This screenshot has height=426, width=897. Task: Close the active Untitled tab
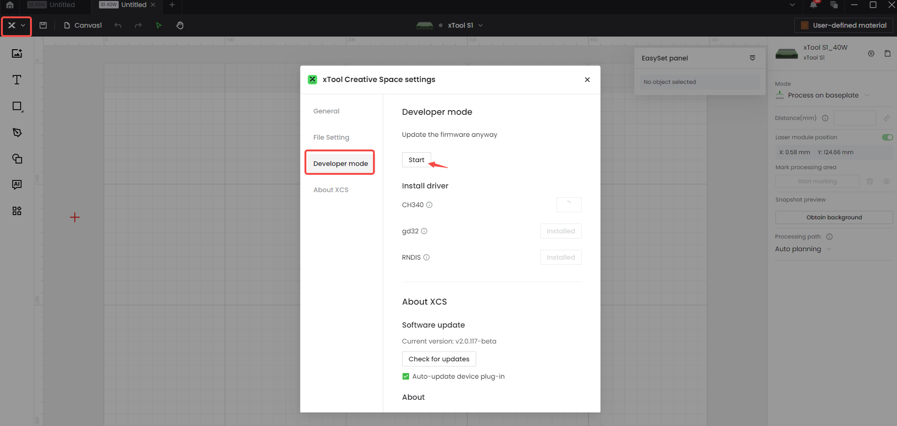tap(153, 5)
